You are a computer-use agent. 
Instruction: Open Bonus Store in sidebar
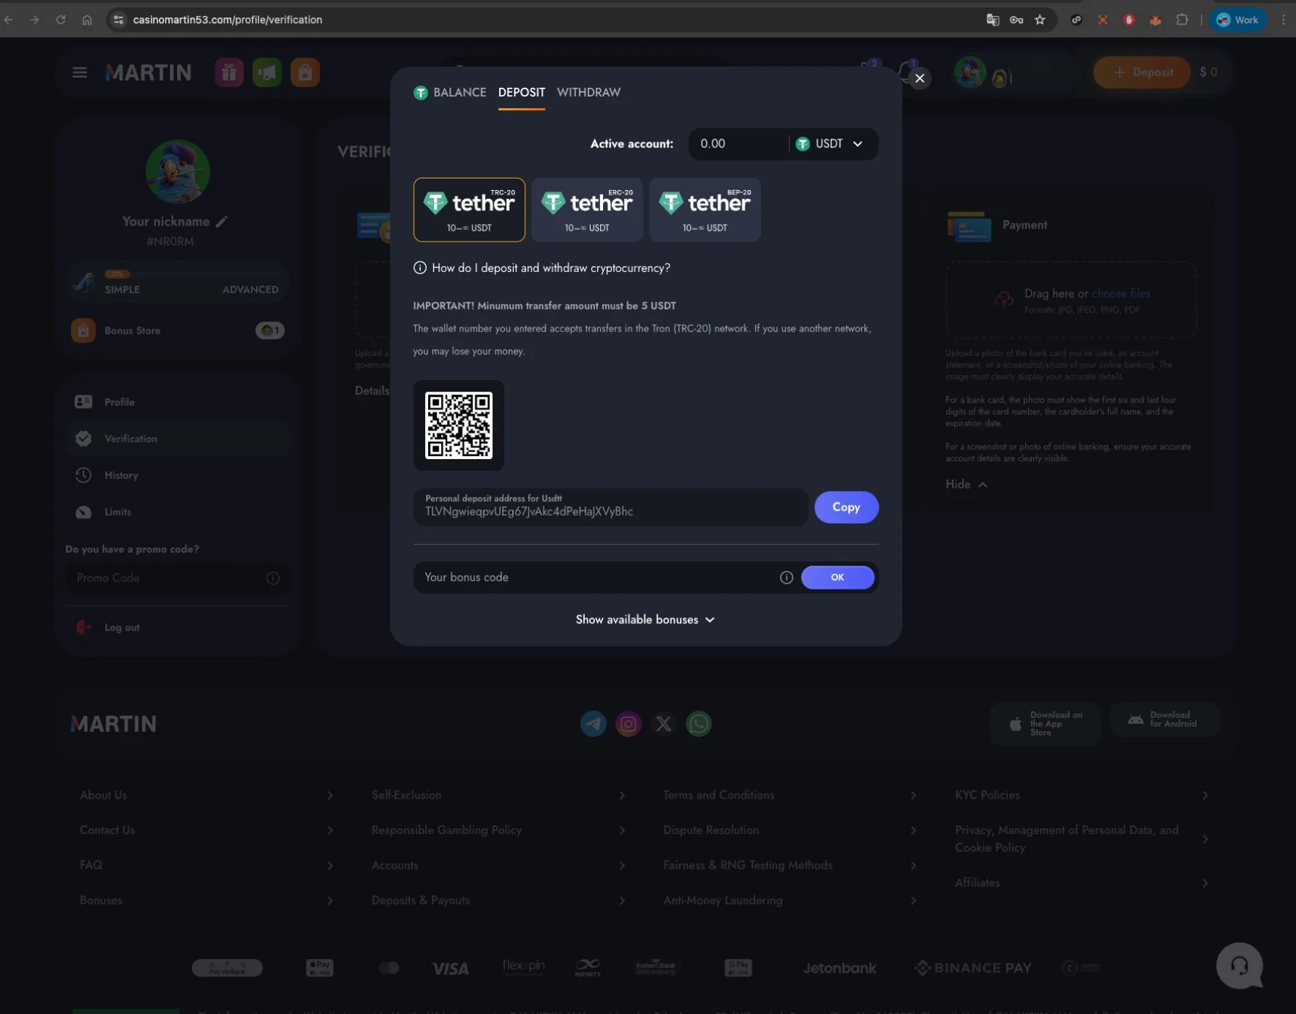(178, 330)
